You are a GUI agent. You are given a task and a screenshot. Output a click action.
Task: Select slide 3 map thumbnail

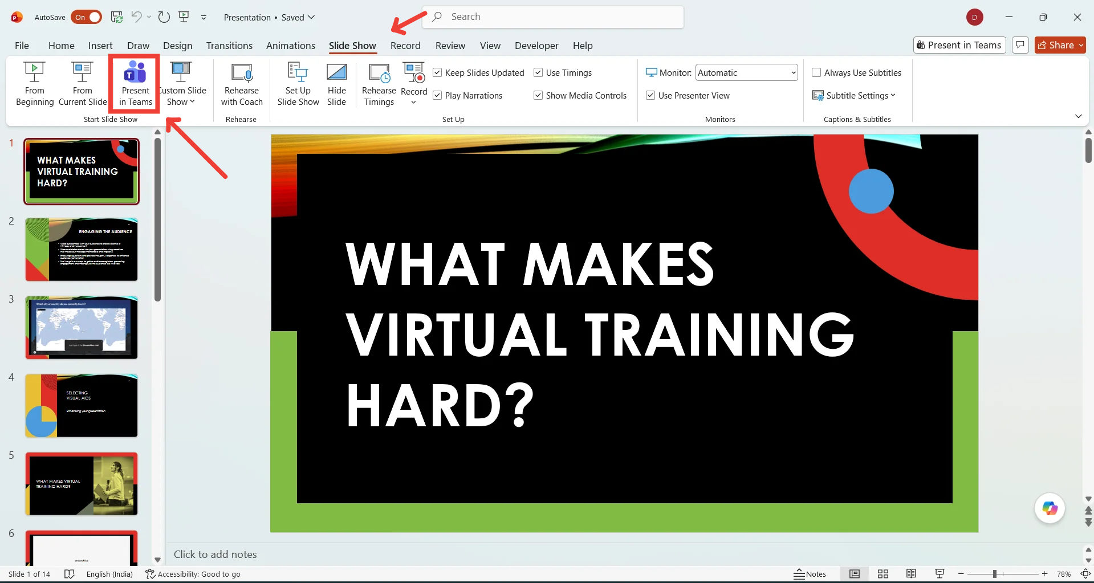tap(82, 328)
